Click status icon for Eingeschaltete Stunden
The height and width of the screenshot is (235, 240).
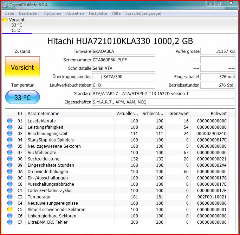[x=10, y=165]
